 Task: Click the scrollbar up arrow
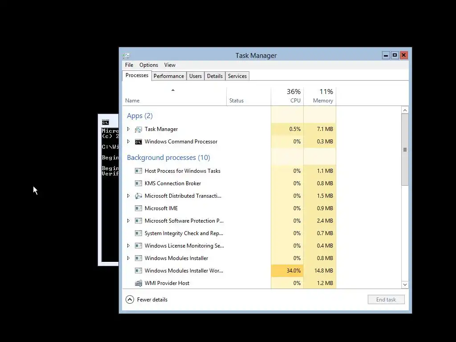click(x=405, y=110)
